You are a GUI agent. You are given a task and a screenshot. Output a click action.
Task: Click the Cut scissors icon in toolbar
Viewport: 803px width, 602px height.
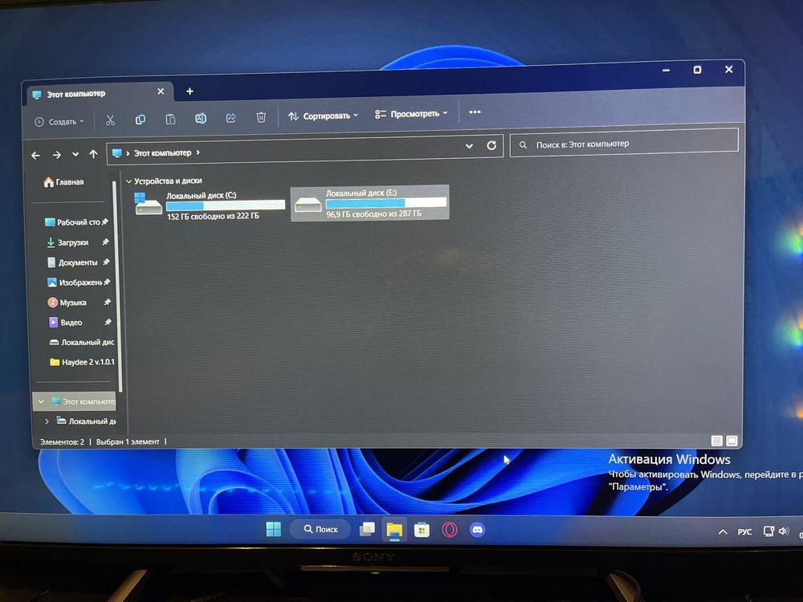coord(110,120)
